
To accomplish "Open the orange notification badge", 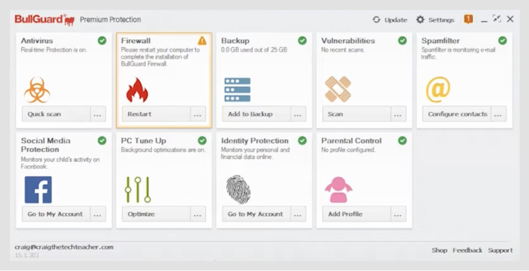I will 469,19.
